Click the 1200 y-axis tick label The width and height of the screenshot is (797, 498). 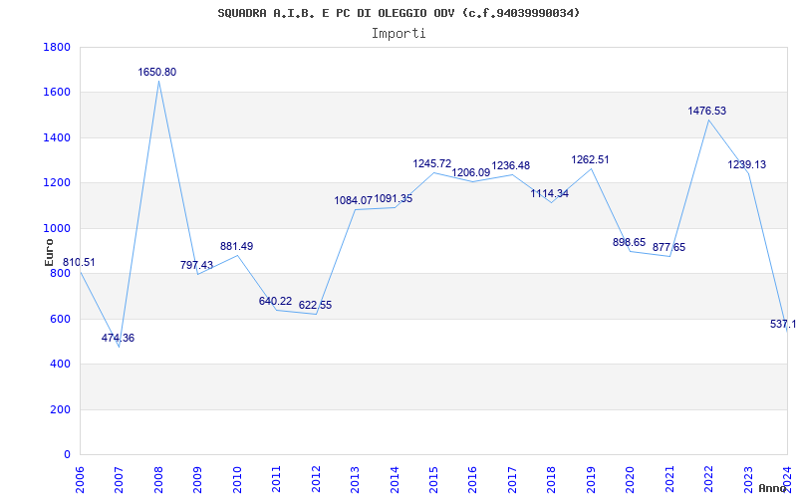[57, 183]
